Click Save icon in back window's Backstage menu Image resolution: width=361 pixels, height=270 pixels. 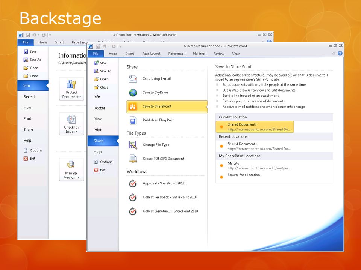26,52
